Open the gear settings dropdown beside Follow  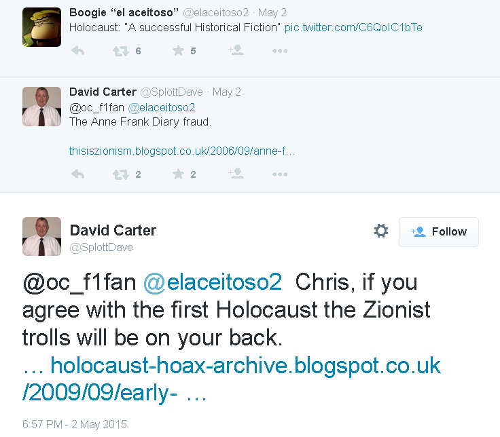380,231
